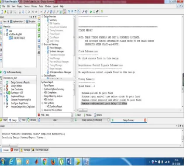Click the Find text input field
The image size is (186, 166).
point(58,115)
